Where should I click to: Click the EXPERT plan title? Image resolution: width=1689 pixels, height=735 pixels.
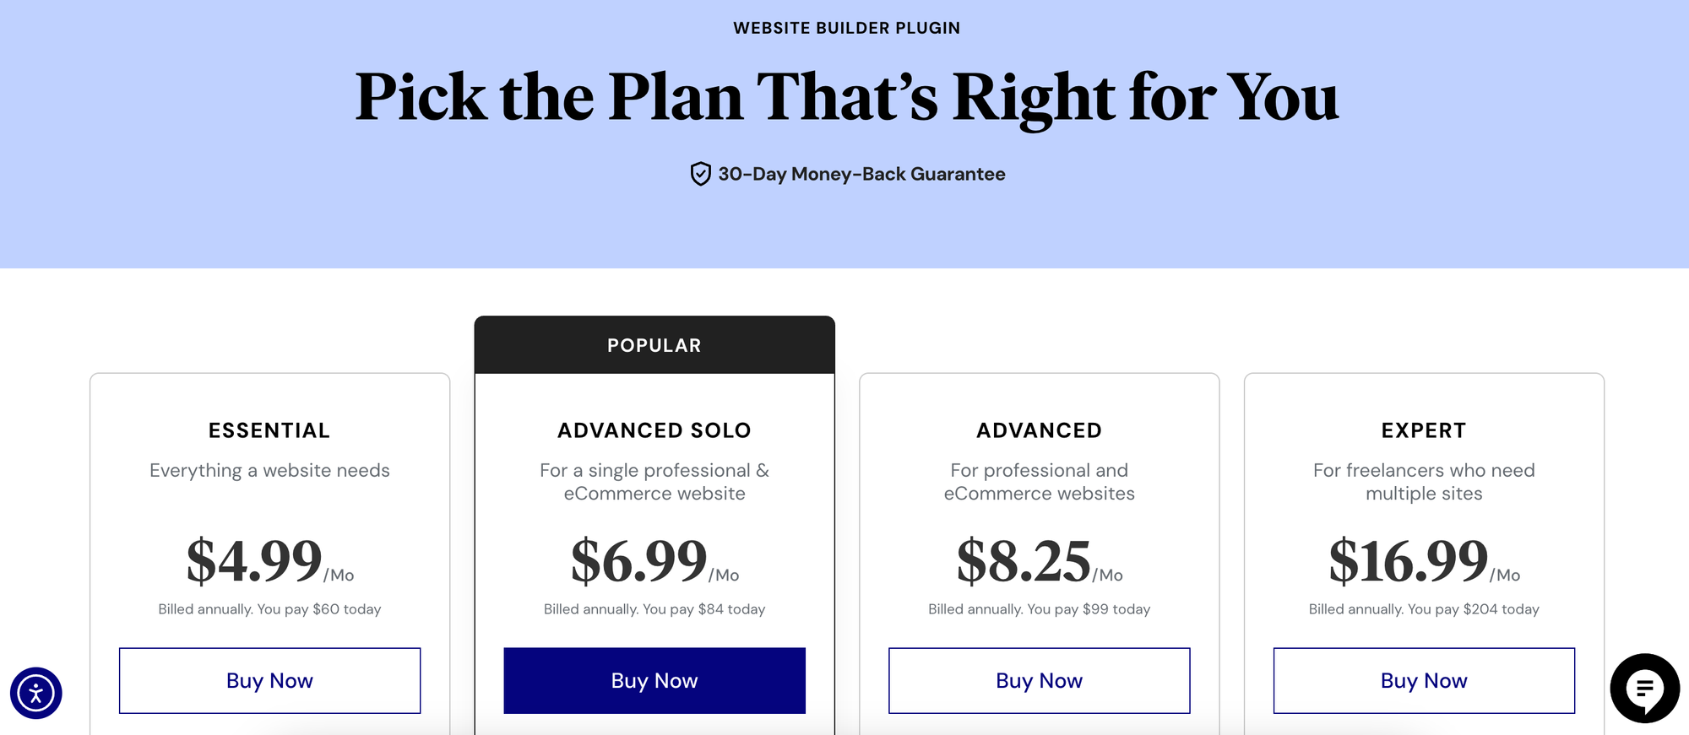[1424, 430]
